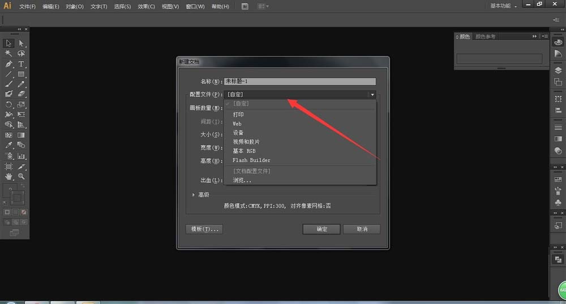The height and width of the screenshot is (304, 566).
Task: Click the 模板(T)... button
Action: click(x=204, y=229)
